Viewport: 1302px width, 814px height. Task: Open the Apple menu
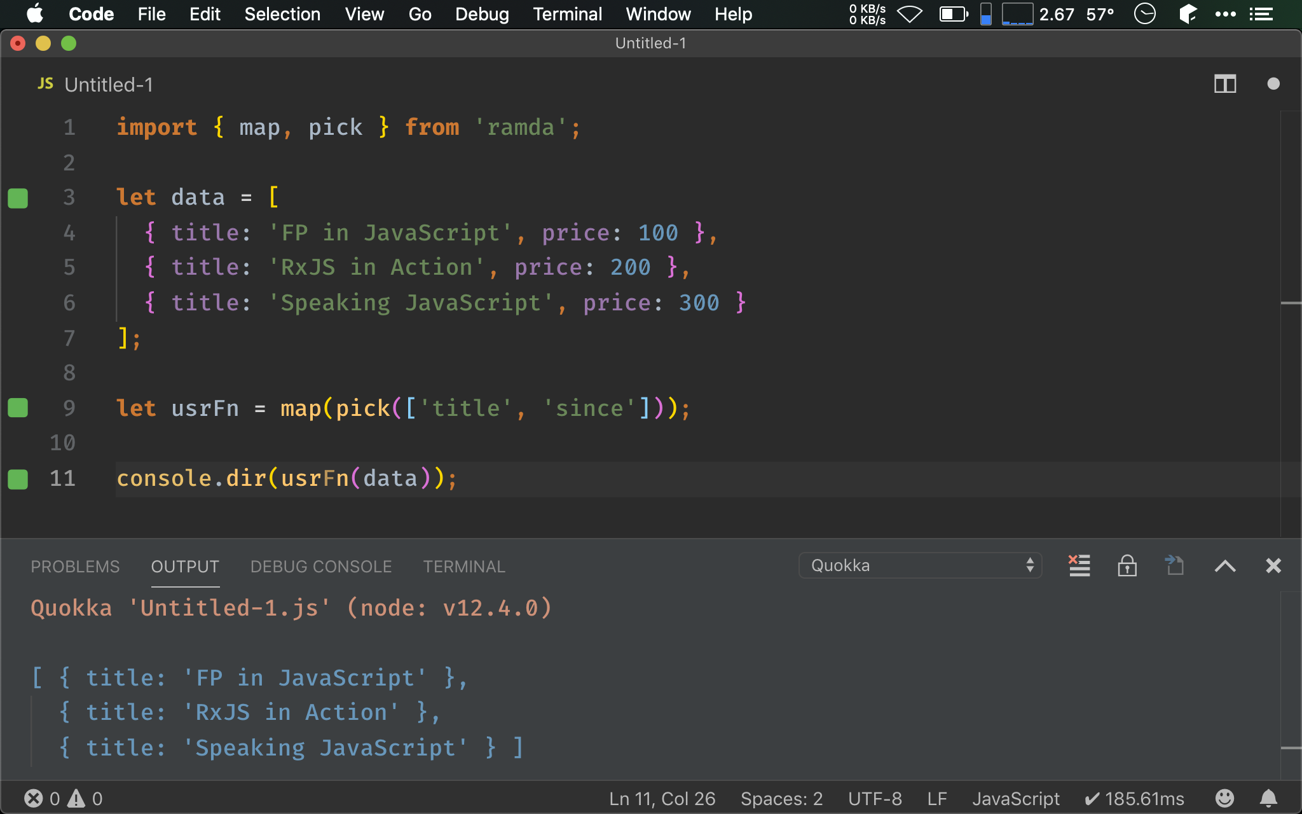coord(34,14)
